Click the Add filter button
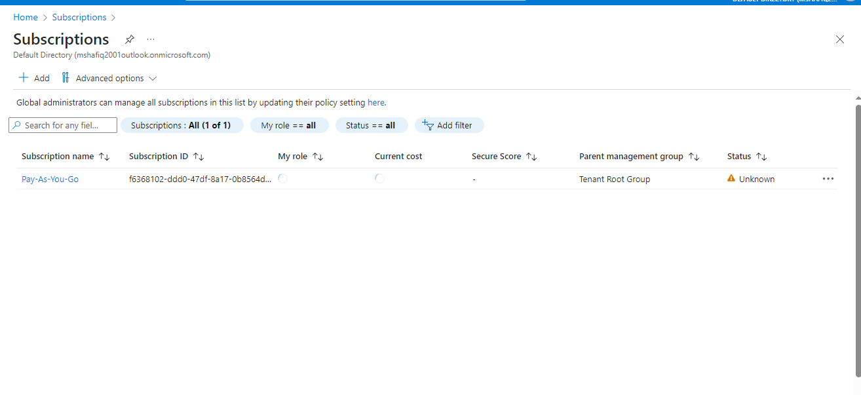 tap(449, 125)
